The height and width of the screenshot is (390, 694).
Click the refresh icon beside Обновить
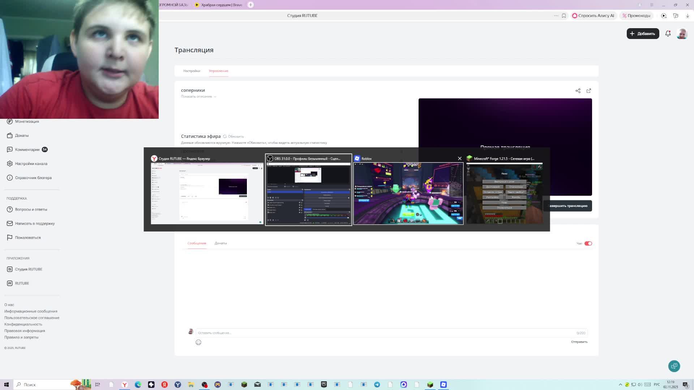click(225, 136)
